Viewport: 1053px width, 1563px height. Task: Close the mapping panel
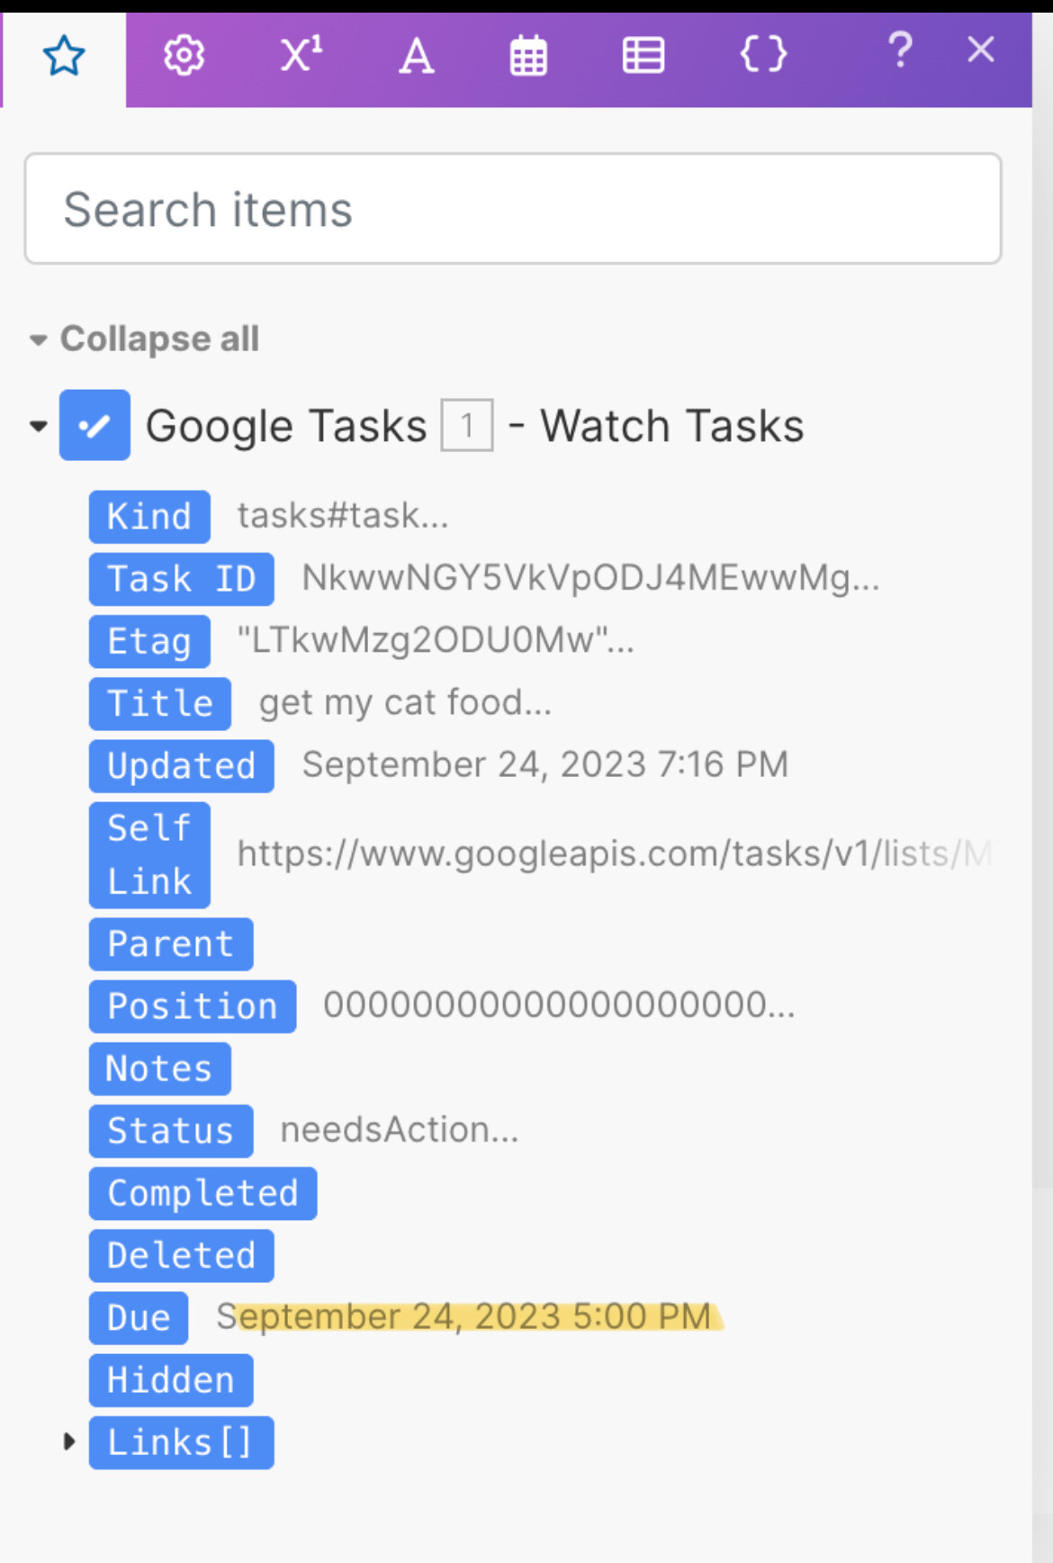click(x=981, y=50)
